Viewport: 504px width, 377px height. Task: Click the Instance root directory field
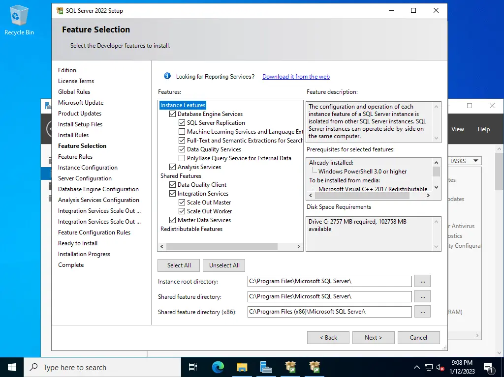tap(329, 281)
